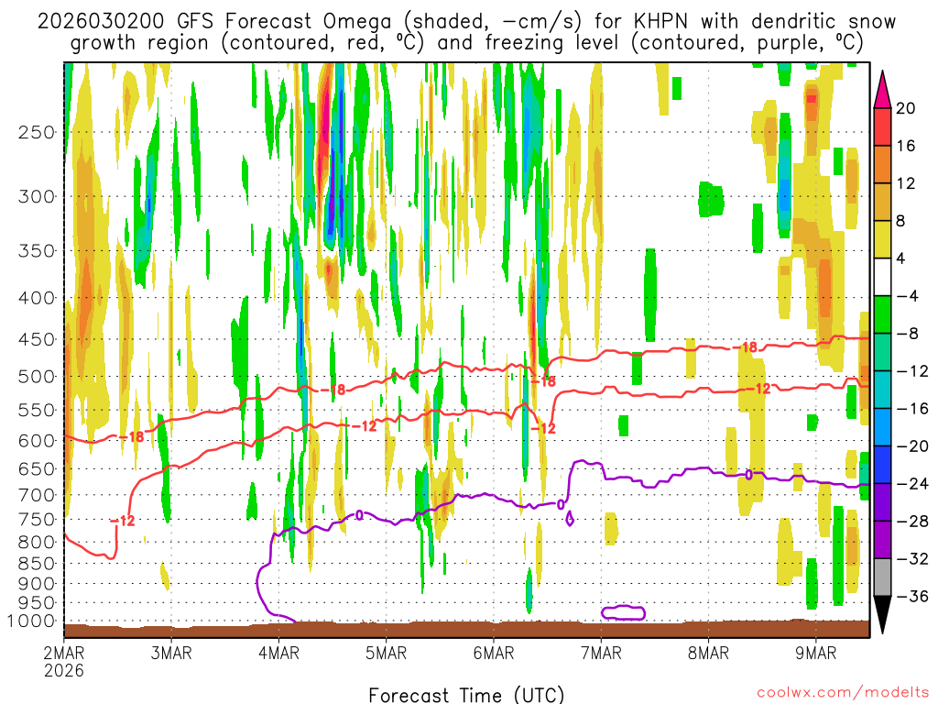This screenshot has height=704, width=938.
Task: Pick the yellow colorbar segment between 4 and 8
Action: 883,239
